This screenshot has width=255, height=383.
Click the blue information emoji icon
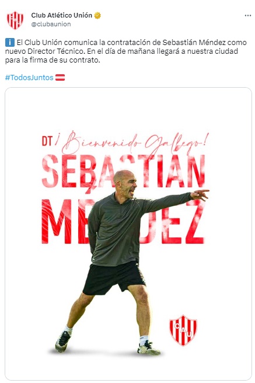pos(10,43)
